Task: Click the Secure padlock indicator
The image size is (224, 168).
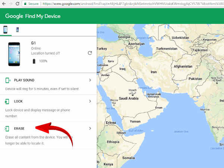Action: (31, 4)
